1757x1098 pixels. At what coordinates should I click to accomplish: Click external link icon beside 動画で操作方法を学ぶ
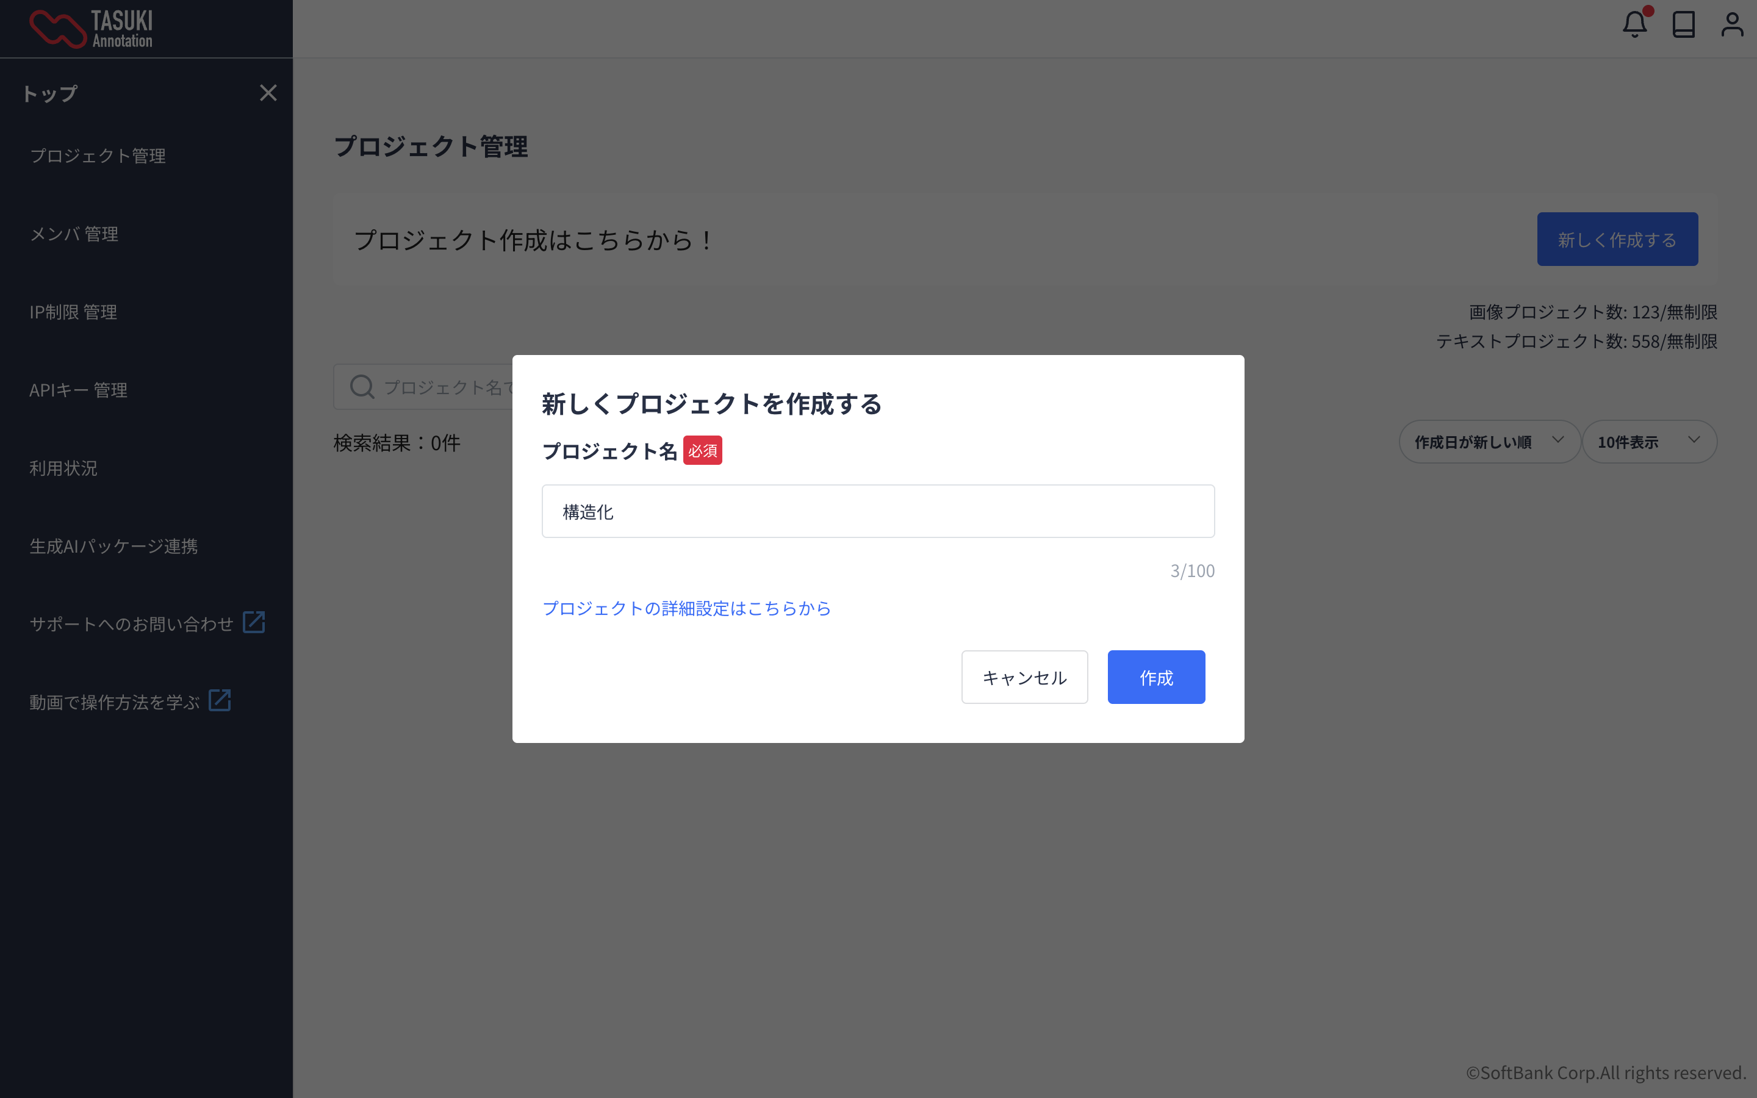click(219, 701)
